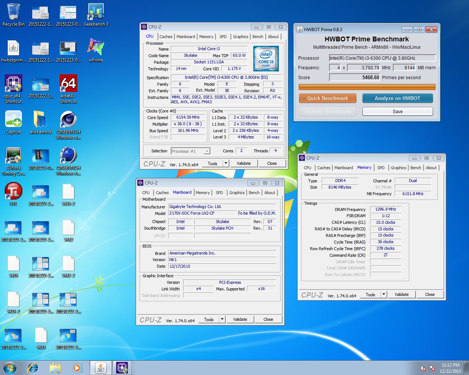Open the Recycle Bin desktop icon

tap(14, 15)
